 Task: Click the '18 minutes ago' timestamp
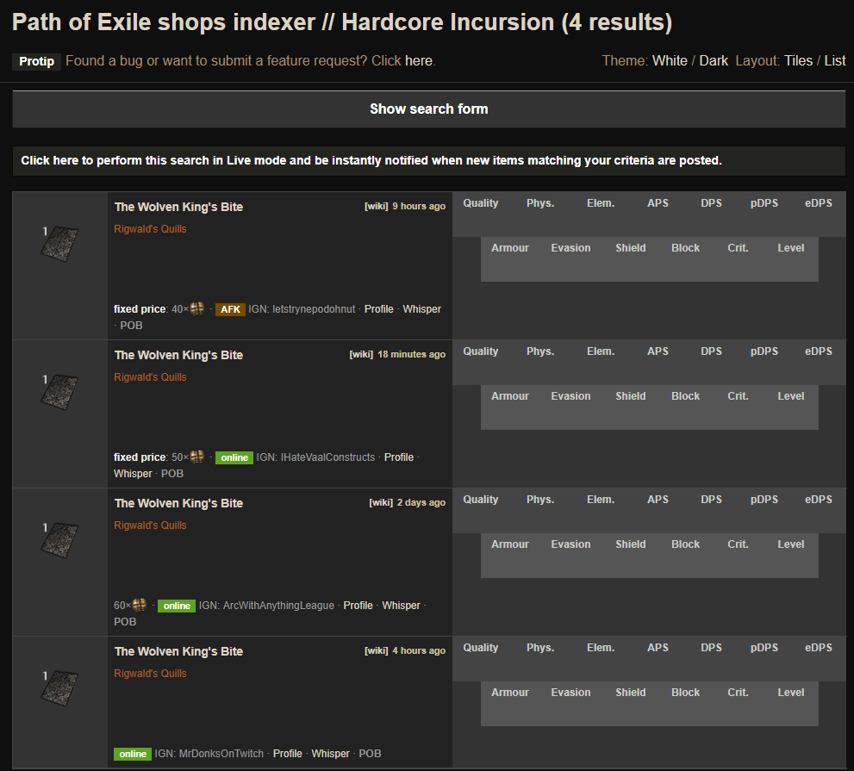[412, 354]
